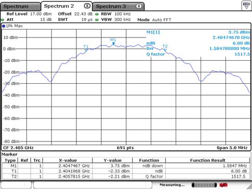The image size is (252, 196).
Task: Click the SWT value 19 µs
Action: click(x=87, y=20)
